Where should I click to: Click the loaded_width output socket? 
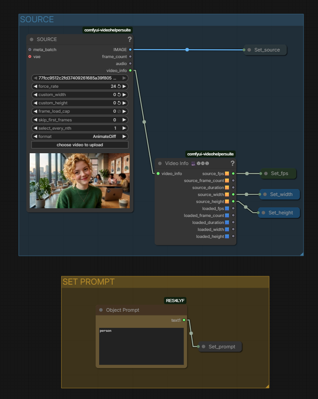tap(233, 229)
